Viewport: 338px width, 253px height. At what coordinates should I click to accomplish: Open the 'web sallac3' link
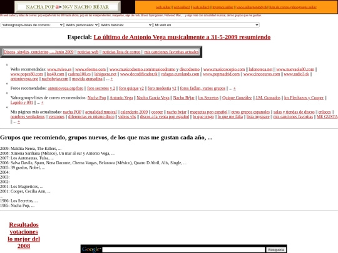click(x=201, y=7)
